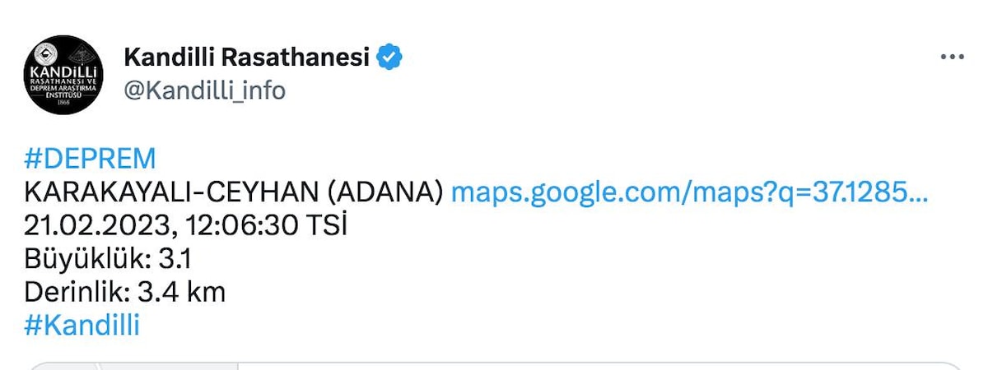The width and height of the screenshot is (988, 370).
Task: Click the magnitude value 3.1
Action: coord(175,259)
